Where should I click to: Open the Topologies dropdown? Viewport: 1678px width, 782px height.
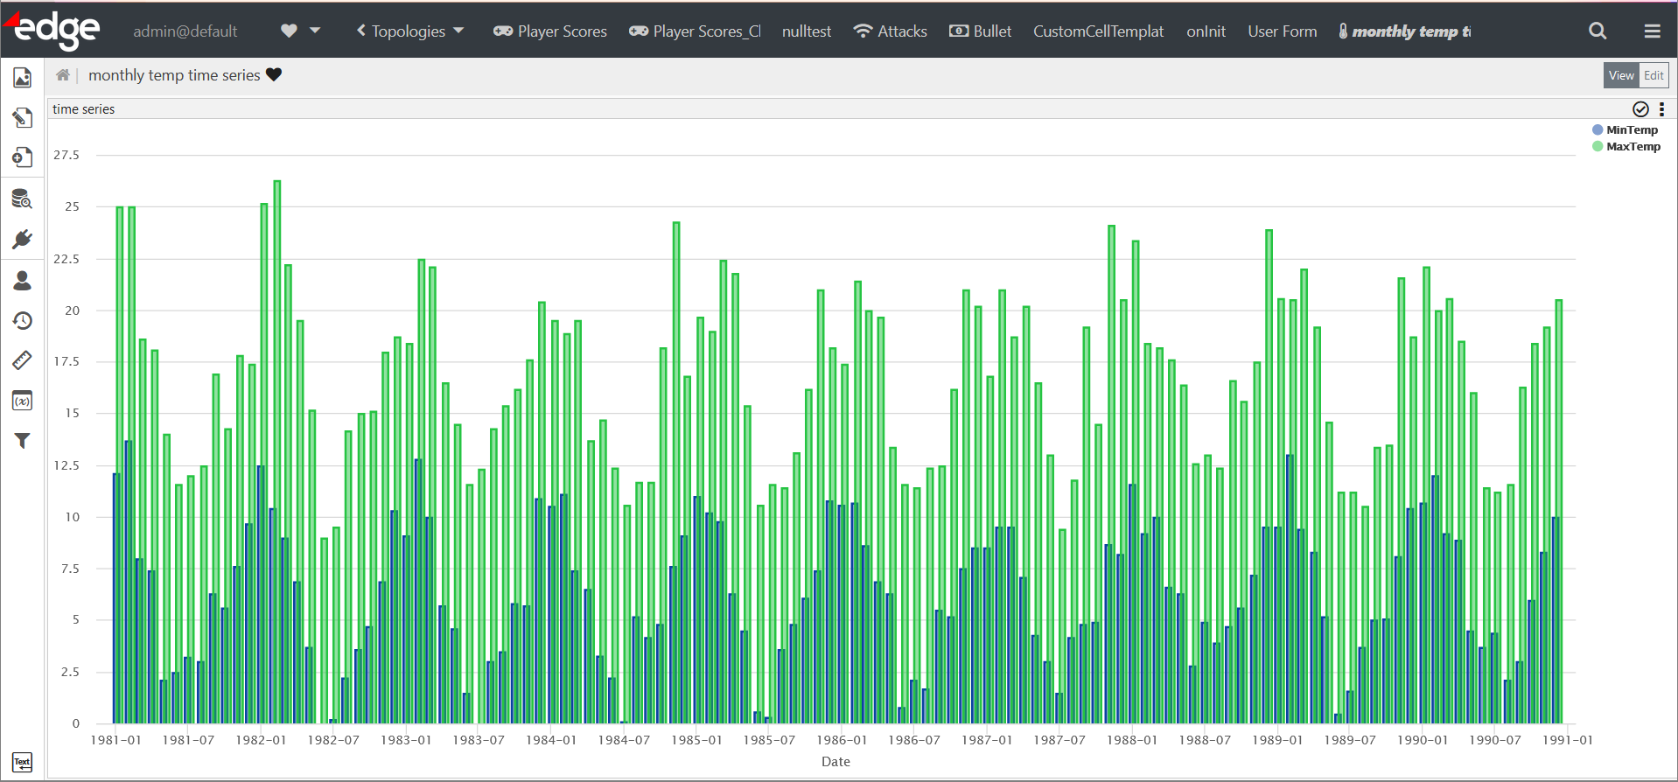click(409, 31)
